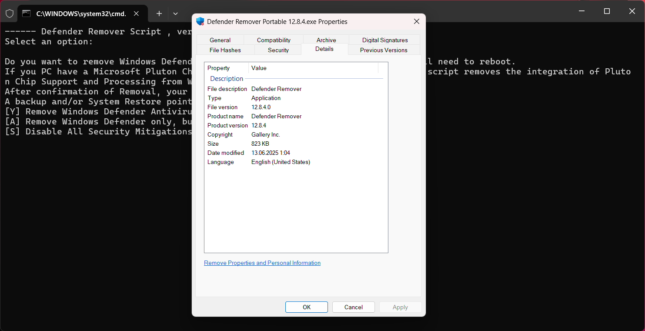Click the Defender Remover shield icon in dialog title
Screen dimensions: 645x331
(200, 21)
